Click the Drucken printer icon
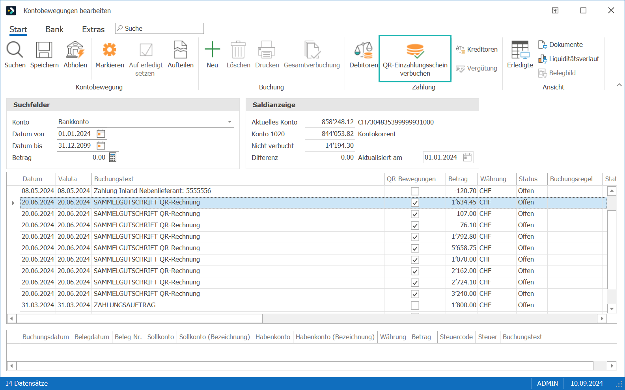The height and width of the screenshot is (390, 625). (267, 50)
